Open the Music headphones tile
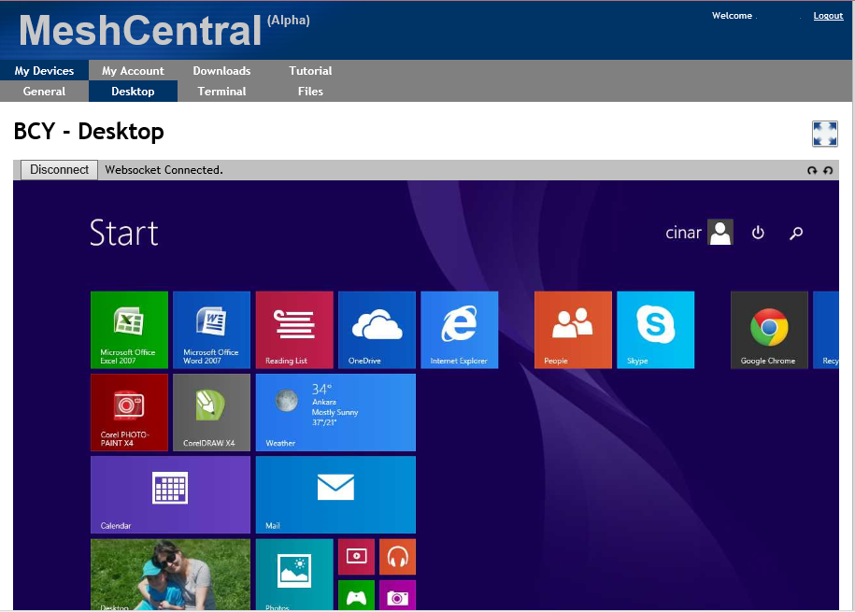Viewport: 855px width, 612px height. [397, 556]
